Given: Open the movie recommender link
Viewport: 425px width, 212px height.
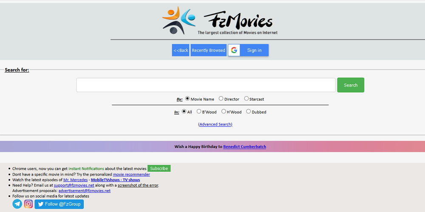Looking at the screenshot, I should click(x=131, y=174).
